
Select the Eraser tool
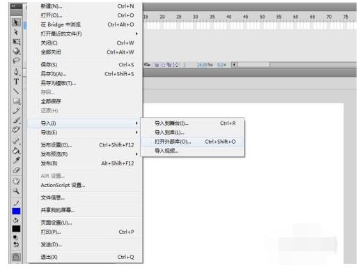[x=16, y=170]
